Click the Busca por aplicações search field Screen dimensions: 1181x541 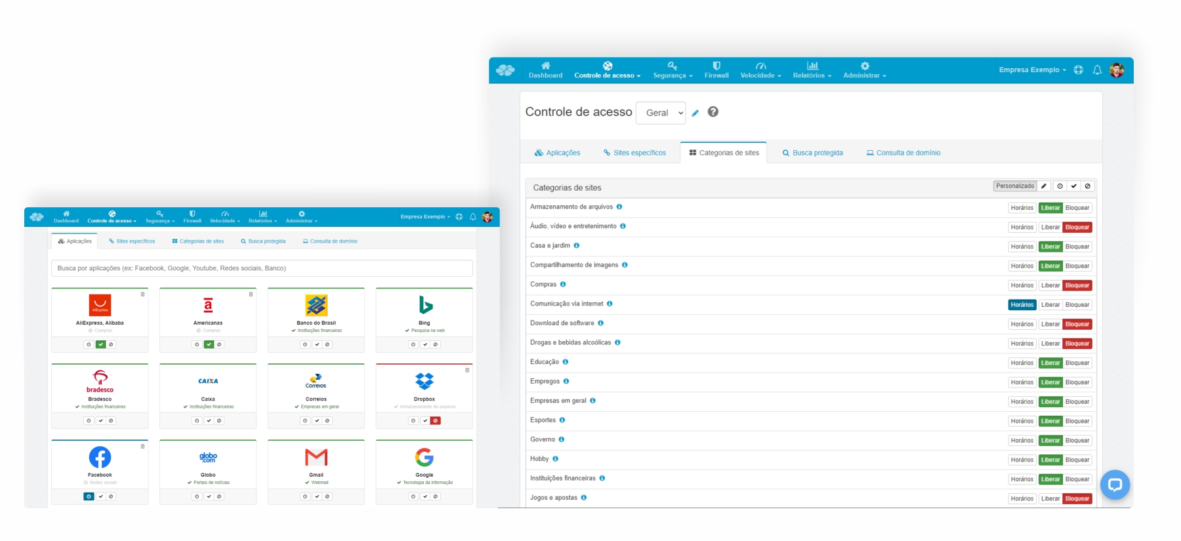pyautogui.click(x=262, y=268)
